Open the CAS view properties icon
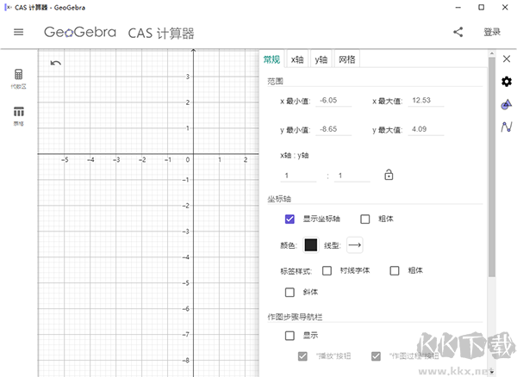 507,127
